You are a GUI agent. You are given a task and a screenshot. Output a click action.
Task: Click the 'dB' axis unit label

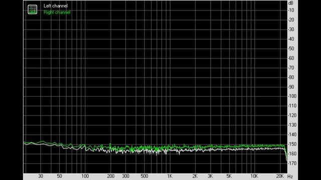pos(291,3)
